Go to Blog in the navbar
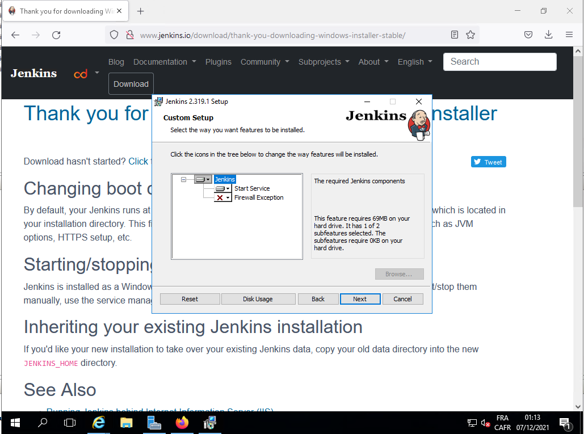 [116, 62]
